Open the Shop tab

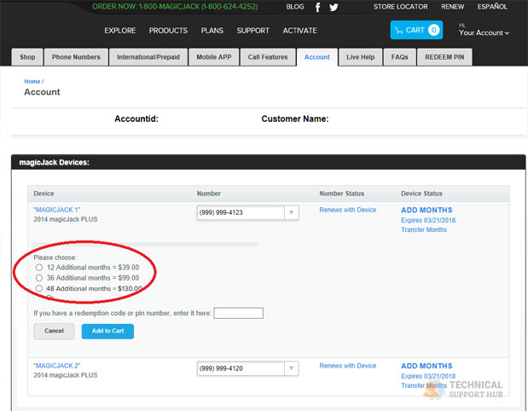(27, 57)
